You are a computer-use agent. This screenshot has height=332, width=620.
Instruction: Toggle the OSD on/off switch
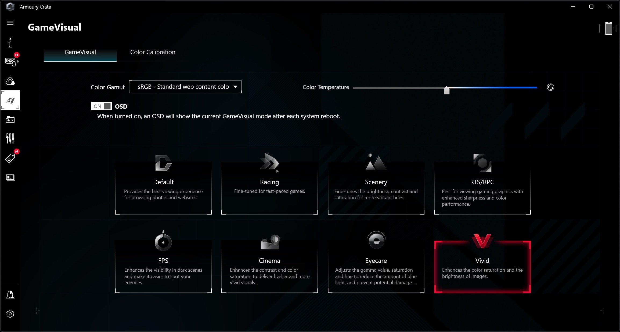(101, 106)
